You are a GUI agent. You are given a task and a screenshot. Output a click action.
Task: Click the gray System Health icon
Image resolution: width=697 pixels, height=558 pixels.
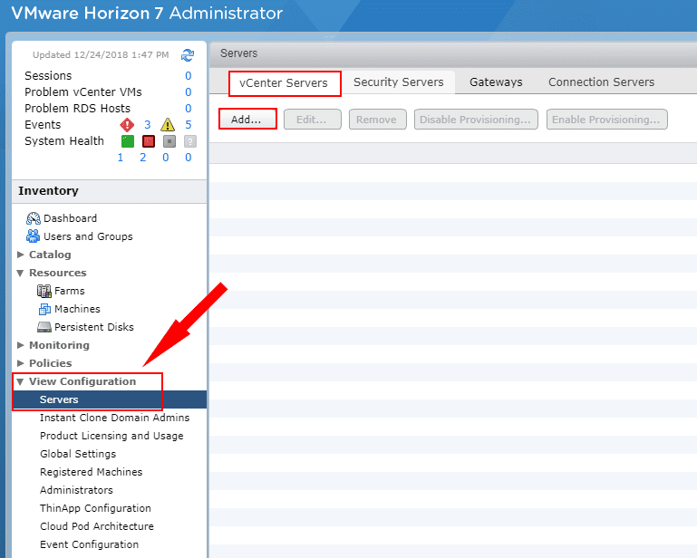[169, 141]
